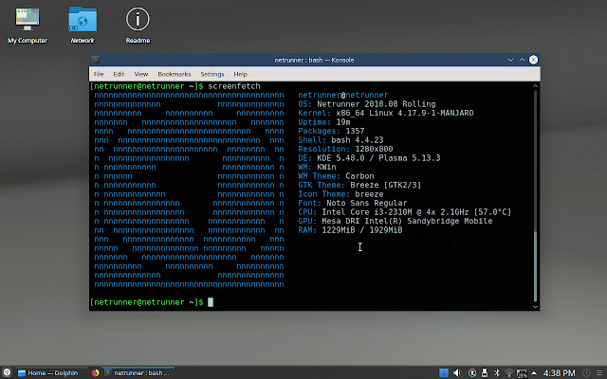Screen dimensions: 607x379
Task: Select the netrunner : bash taskbar entry
Action: (138, 372)
